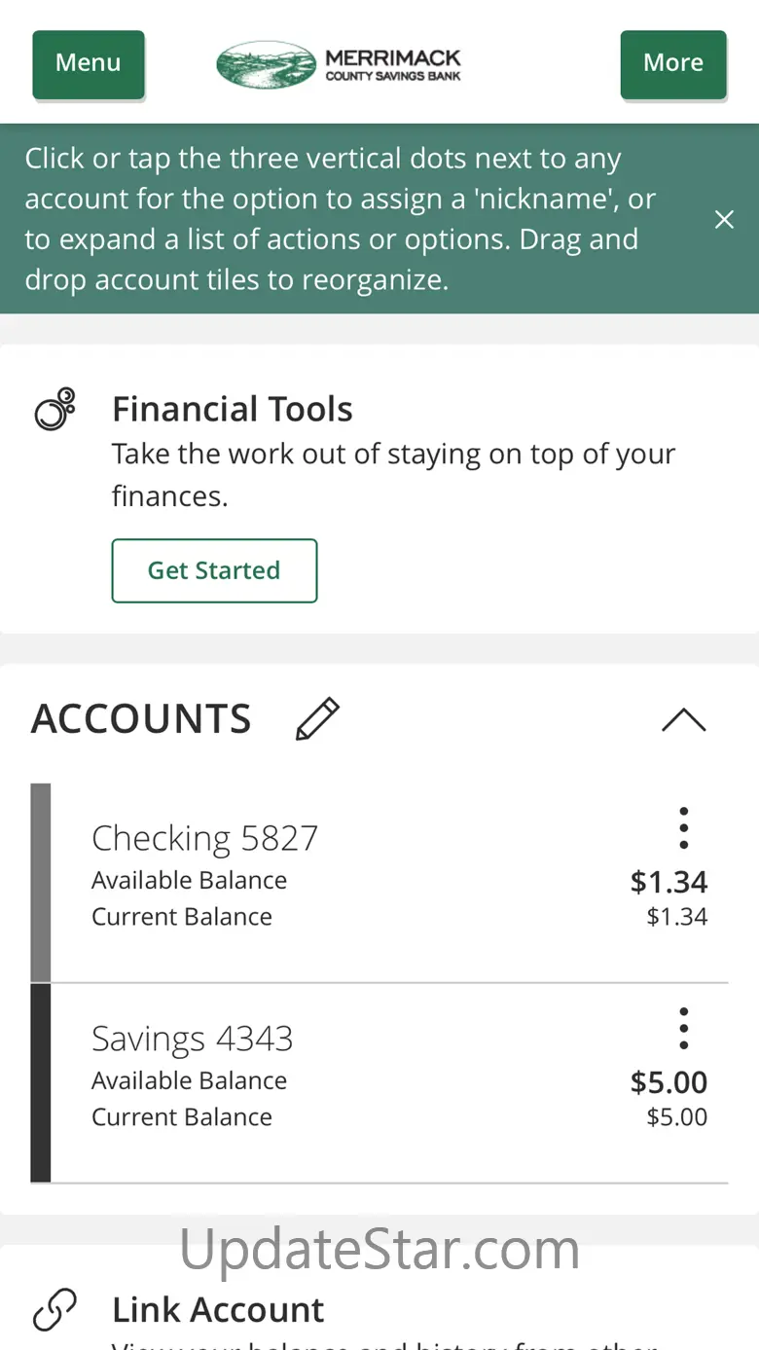The image size is (759, 1350).
Task: Open the Menu button
Action: [89, 63]
